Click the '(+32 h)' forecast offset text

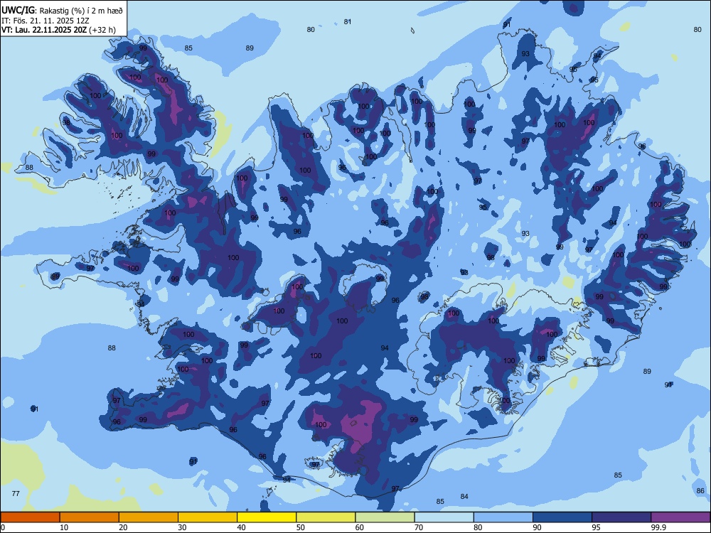tap(102, 31)
